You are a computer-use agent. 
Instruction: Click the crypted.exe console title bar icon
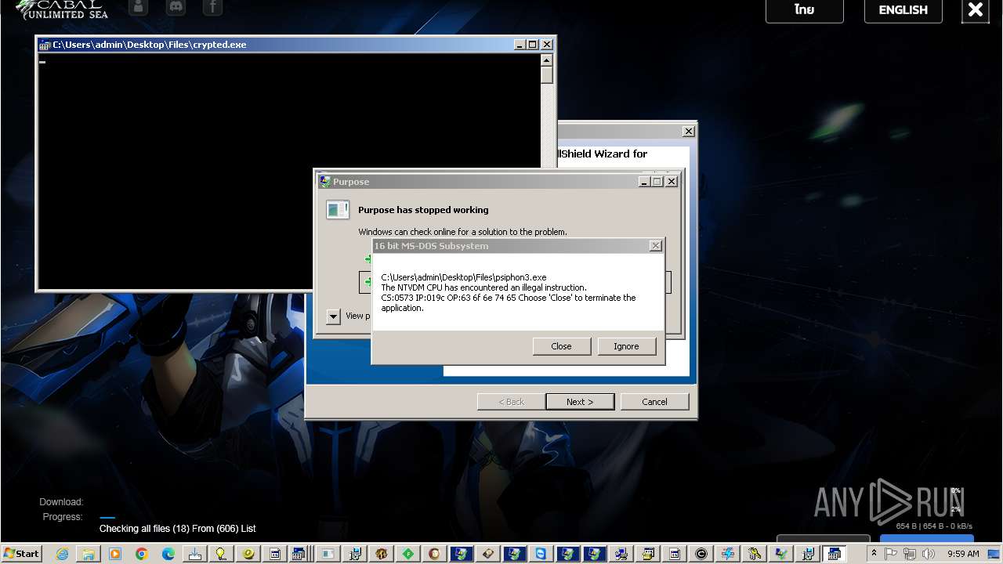point(45,45)
